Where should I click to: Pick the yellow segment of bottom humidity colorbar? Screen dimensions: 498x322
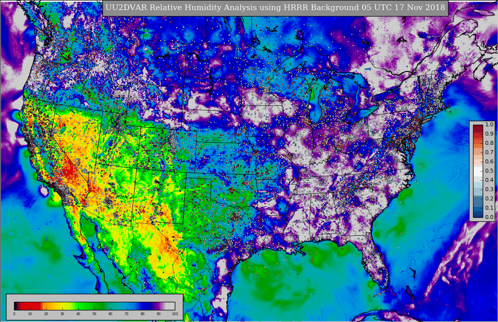pyautogui.click(x=61, y=306)
